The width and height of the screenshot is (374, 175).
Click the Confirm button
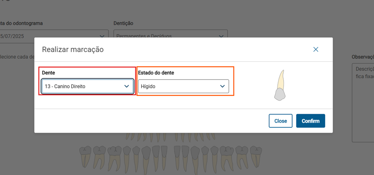pyautogui.click(x=311, y=121)
